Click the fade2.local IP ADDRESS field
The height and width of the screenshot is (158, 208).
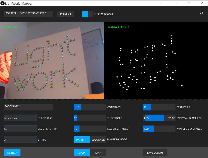tap(20, 118)
